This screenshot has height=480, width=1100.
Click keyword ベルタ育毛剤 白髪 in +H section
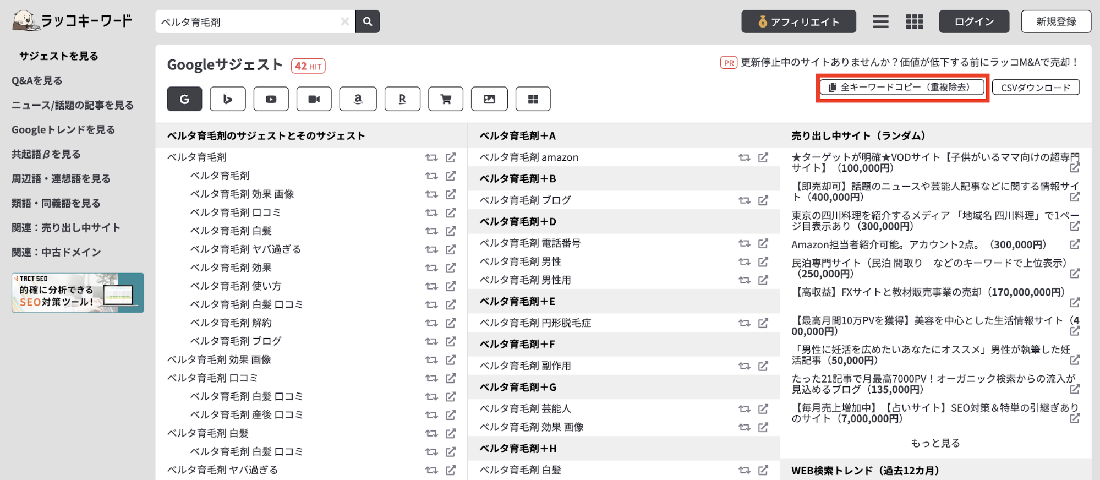[521, 470]
